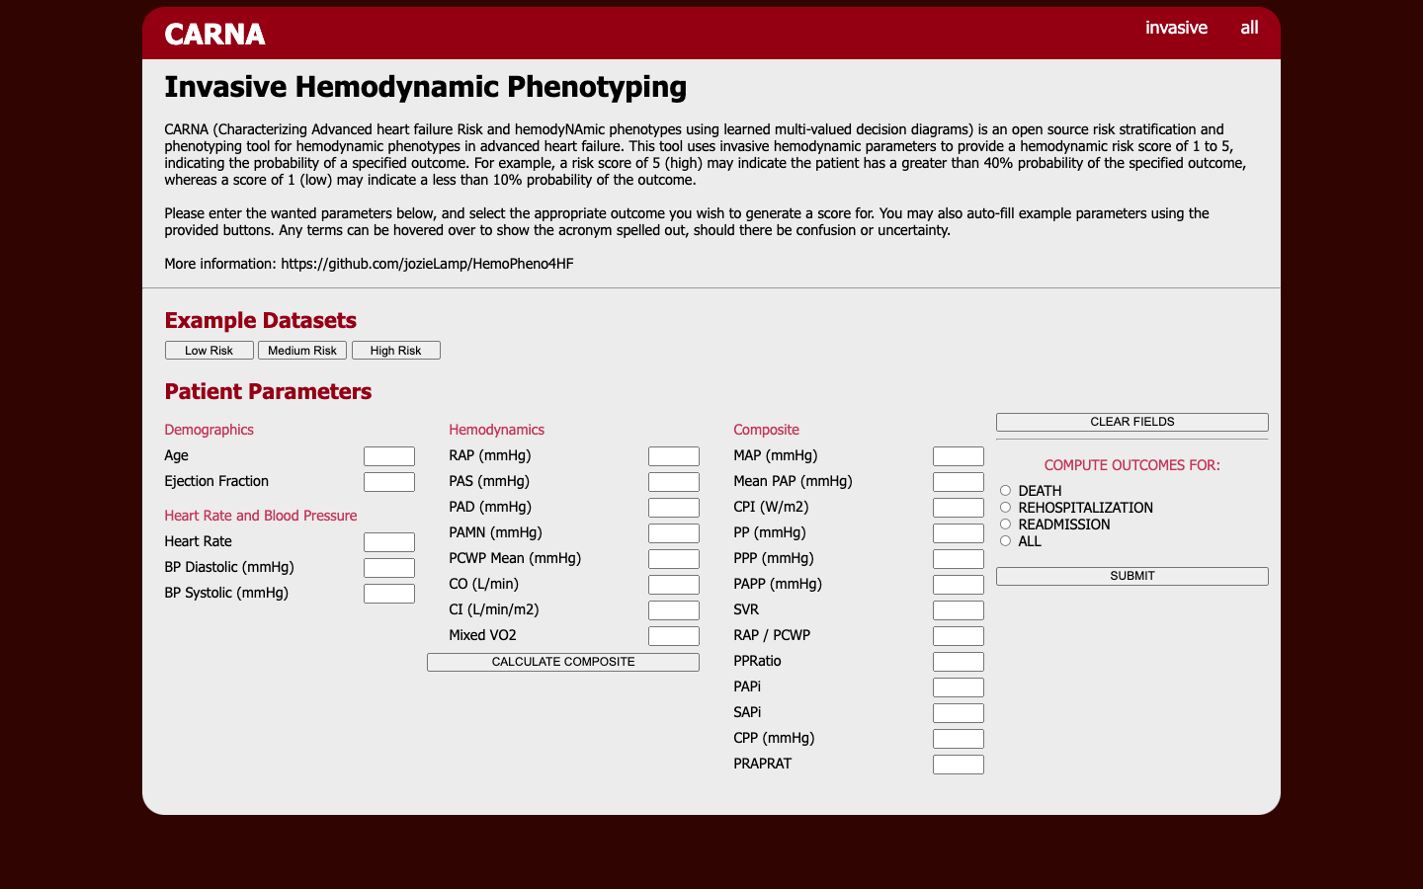
Task: Click the CALCULATE COMPOSITE button
Action: 563,662
